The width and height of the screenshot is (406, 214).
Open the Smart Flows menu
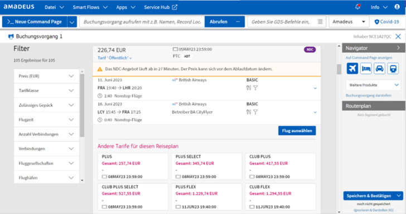[x=90, y=7]
